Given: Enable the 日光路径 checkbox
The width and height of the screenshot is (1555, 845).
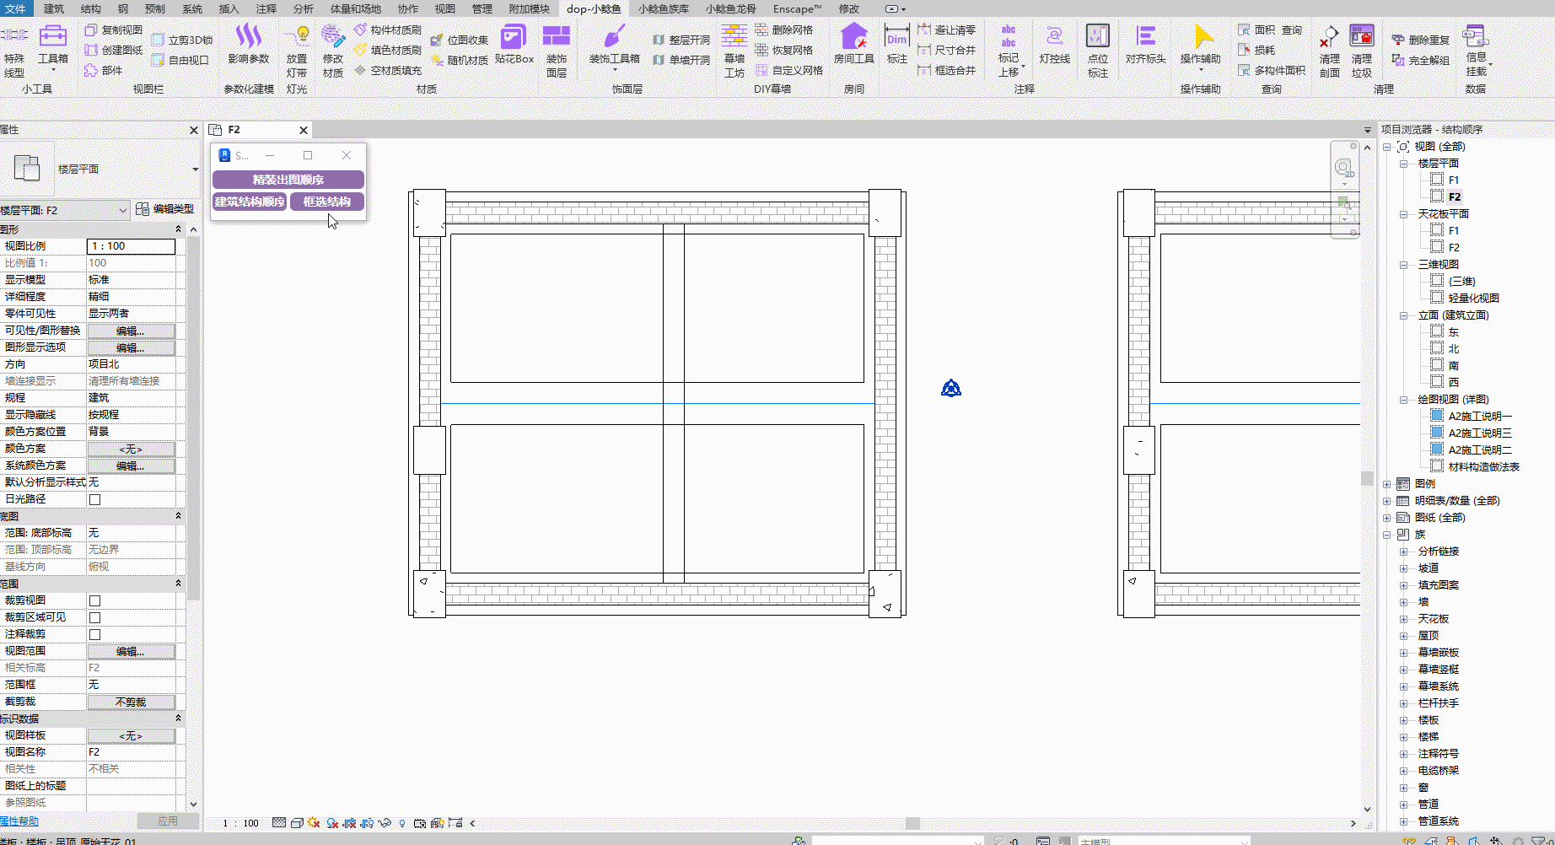Looking at the screenshot, I should pos(95,499).
